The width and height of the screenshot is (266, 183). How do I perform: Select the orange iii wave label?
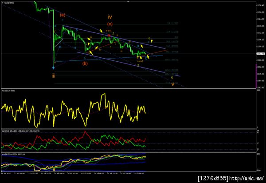tap(54, 76)
